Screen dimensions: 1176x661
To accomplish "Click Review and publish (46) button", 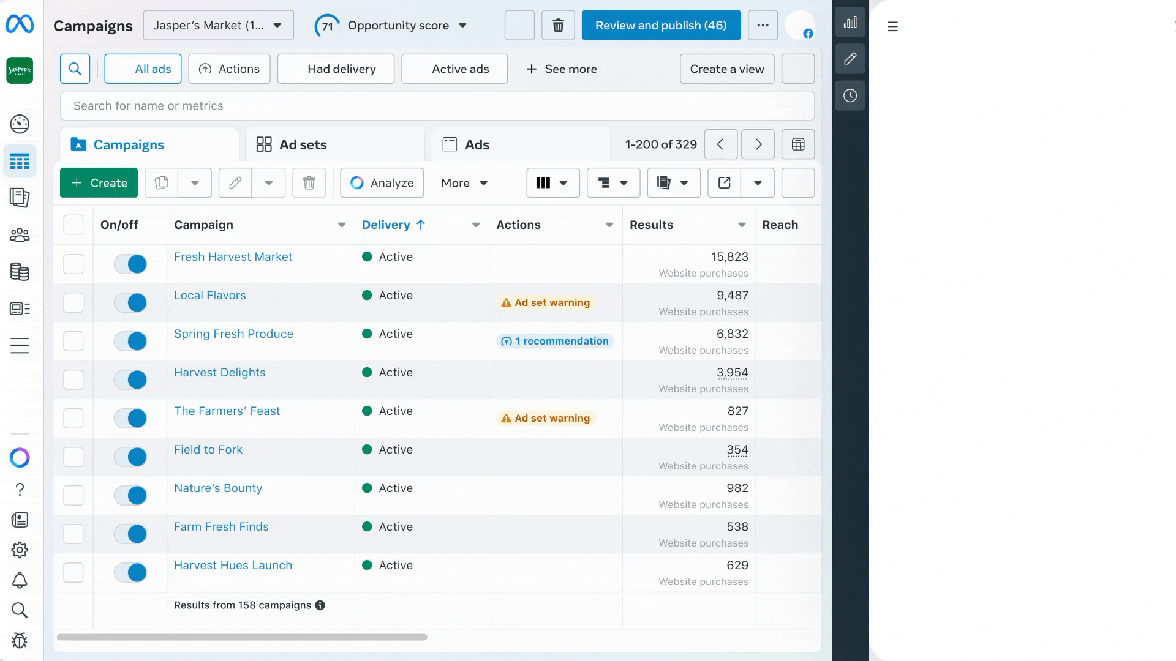I will [661, 26].
